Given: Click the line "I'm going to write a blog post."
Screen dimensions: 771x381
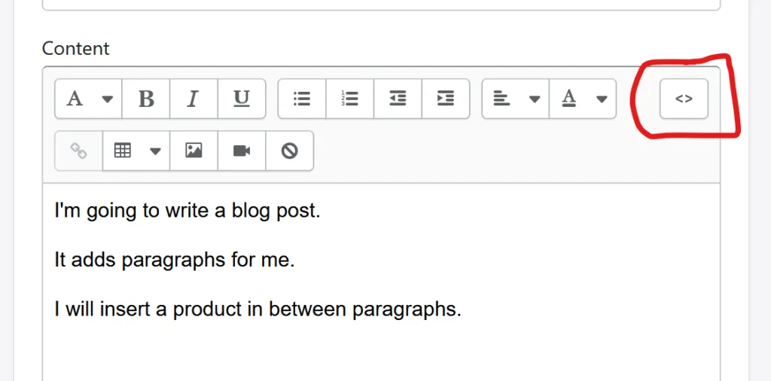Looking at the screenshot, I should click(x=187, y=210).
